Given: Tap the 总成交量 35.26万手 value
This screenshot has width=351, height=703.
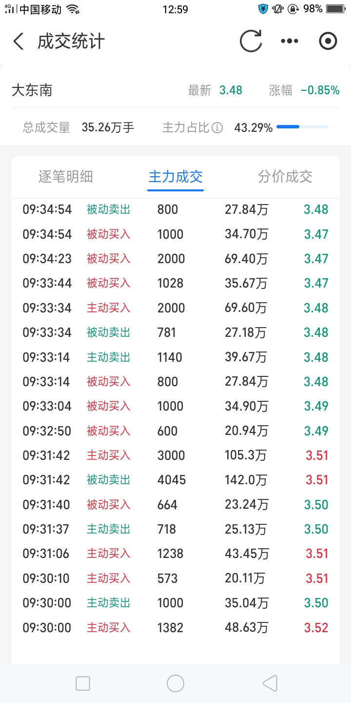Looking at the screenshot, I should 108,128.
